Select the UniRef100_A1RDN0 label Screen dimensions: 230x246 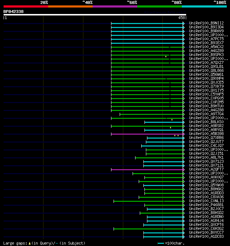click(206, 217)
